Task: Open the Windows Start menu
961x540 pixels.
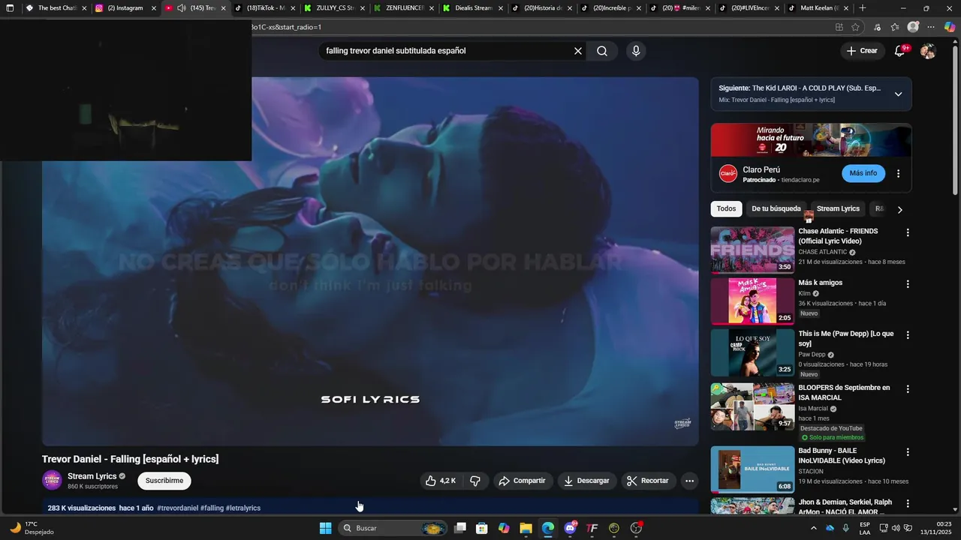Action: click(325, 528)
